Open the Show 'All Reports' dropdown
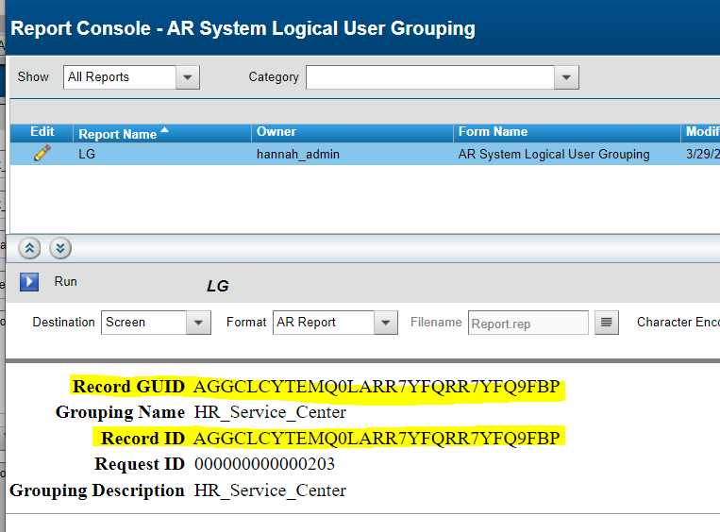Screen dimensions: 720x532 click(x=187, y=77)
